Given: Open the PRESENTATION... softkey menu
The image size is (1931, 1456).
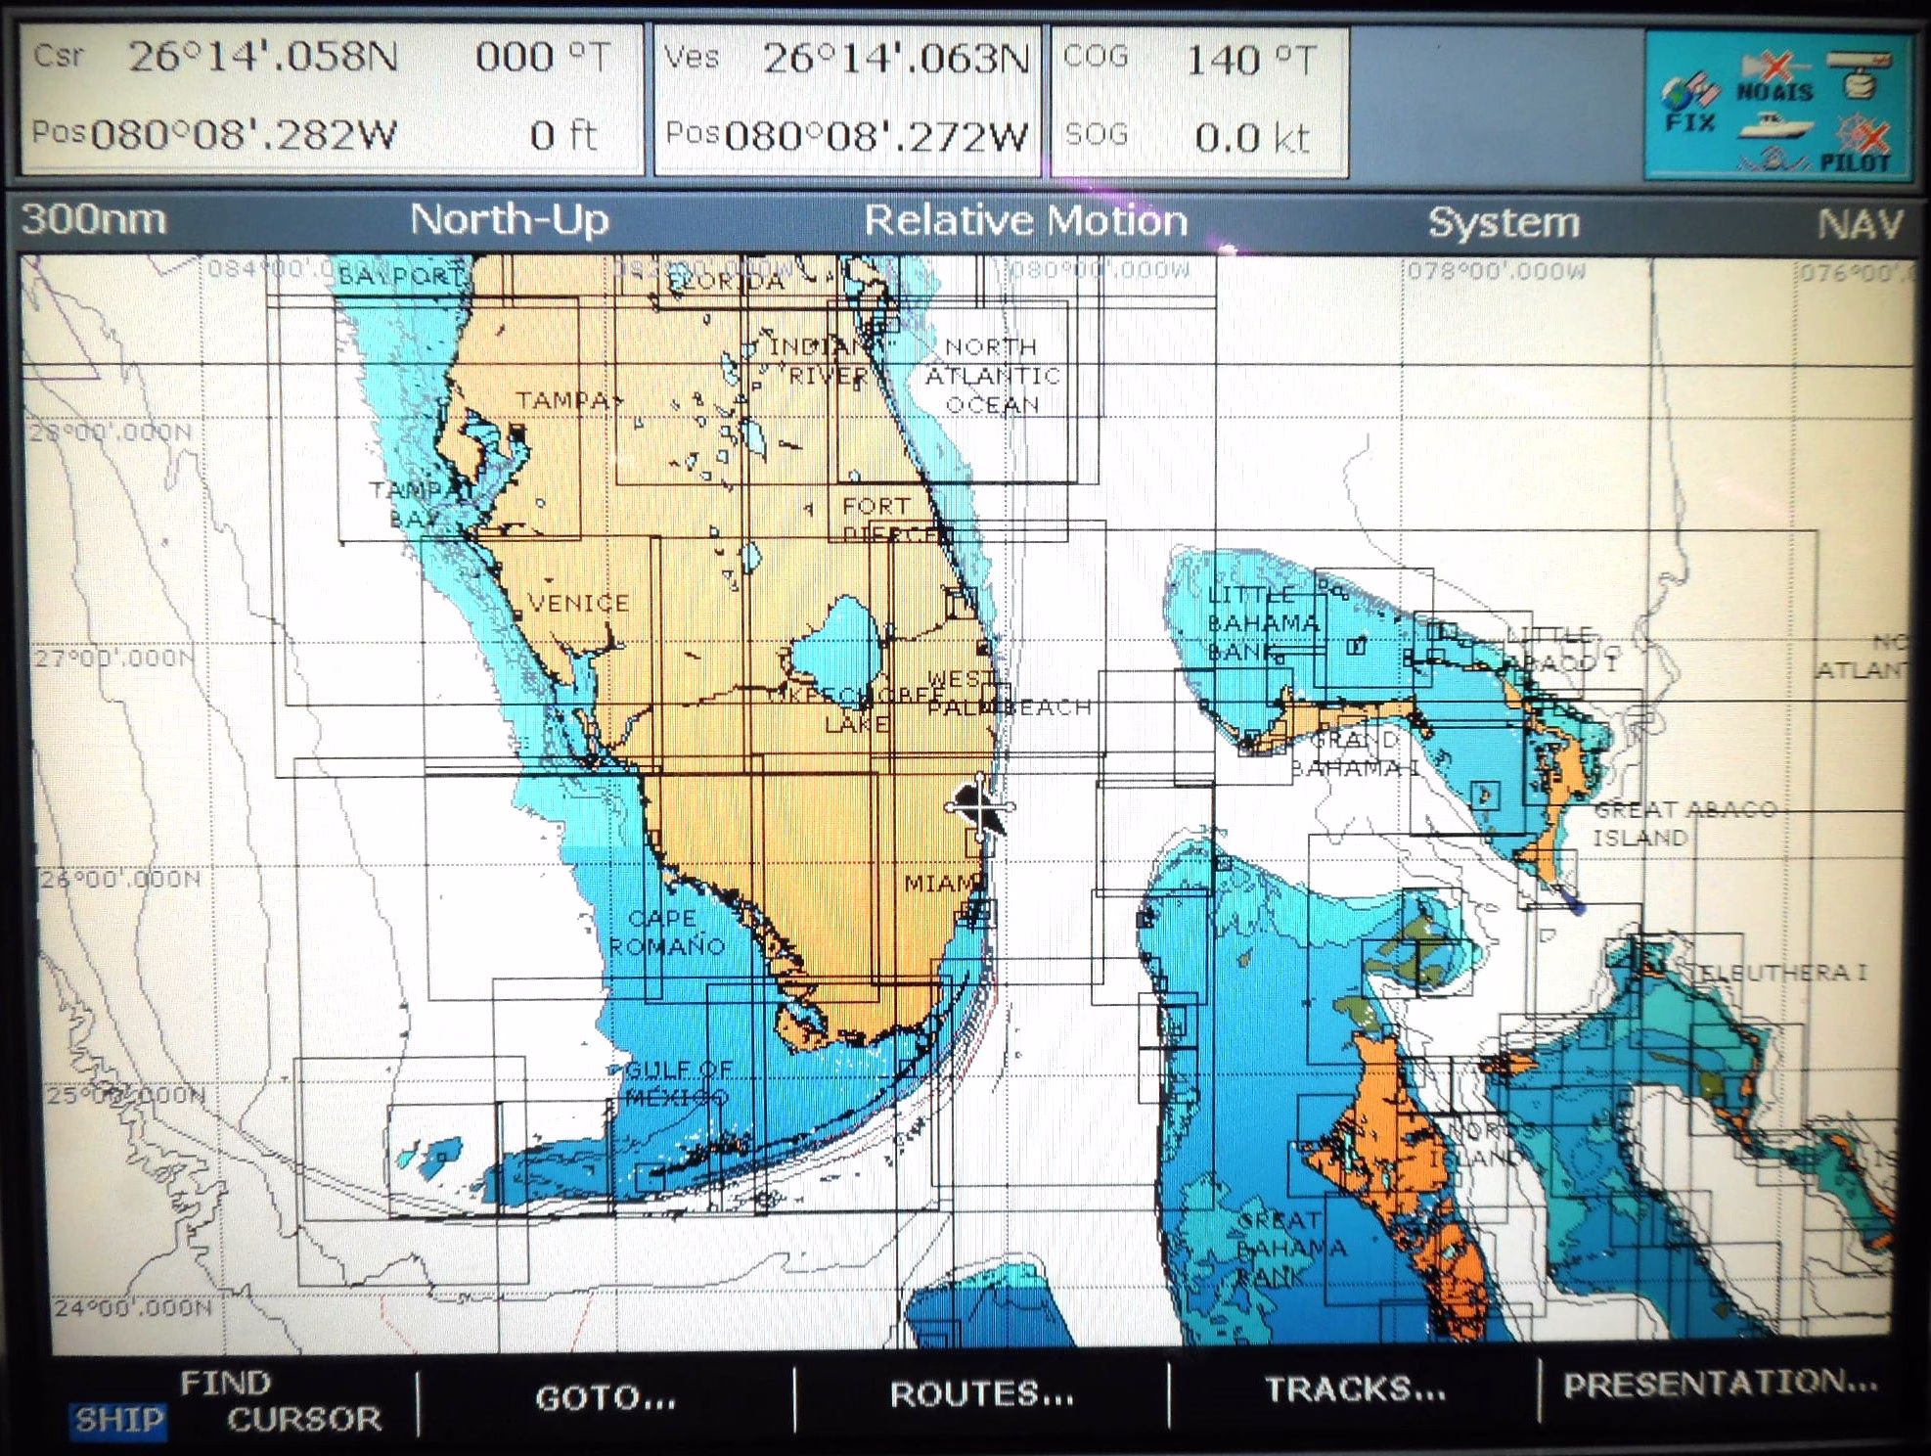Looking at the screenshot, I should click(1720, 1384).
